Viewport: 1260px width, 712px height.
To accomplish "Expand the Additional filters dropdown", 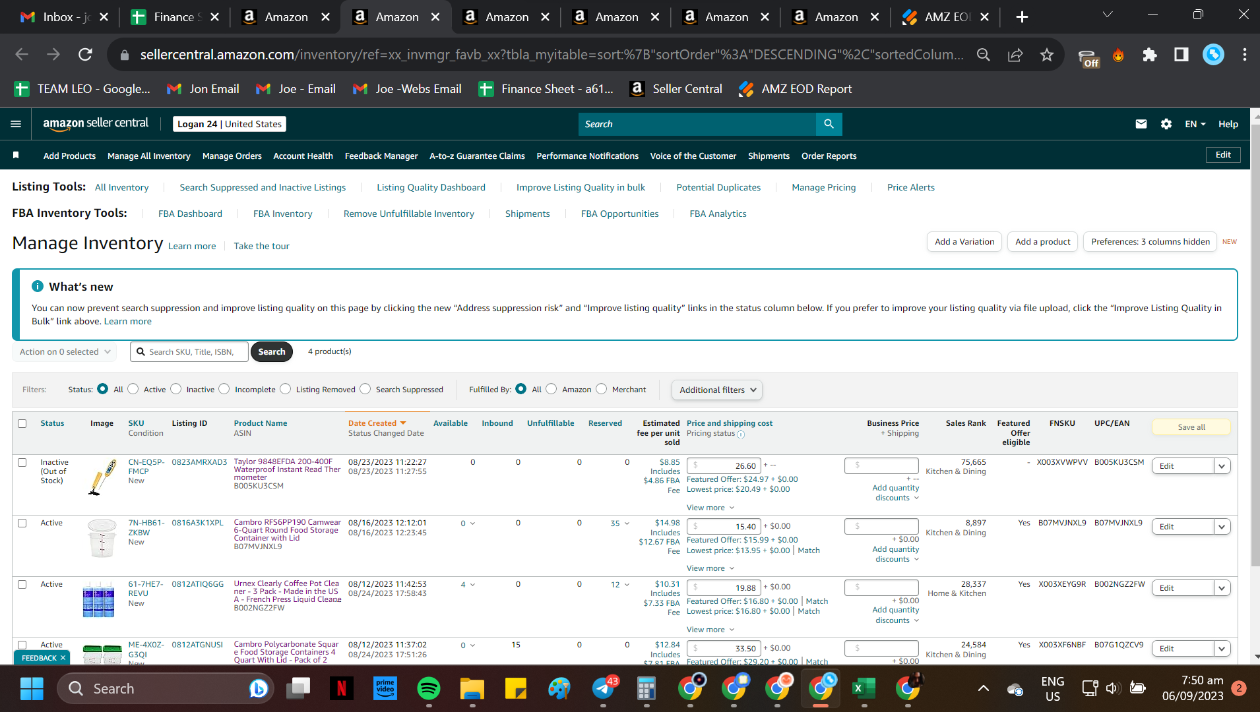I will (x=717, y=390).
